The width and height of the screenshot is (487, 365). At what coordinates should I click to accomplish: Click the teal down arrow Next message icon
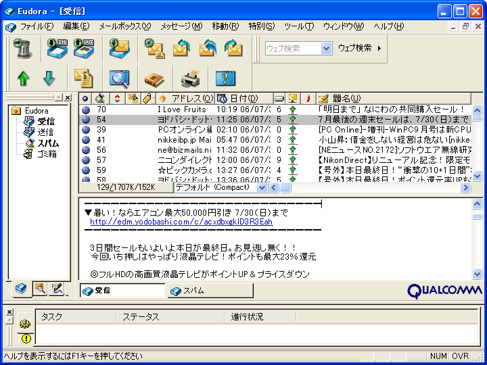[x=49, y=78]
